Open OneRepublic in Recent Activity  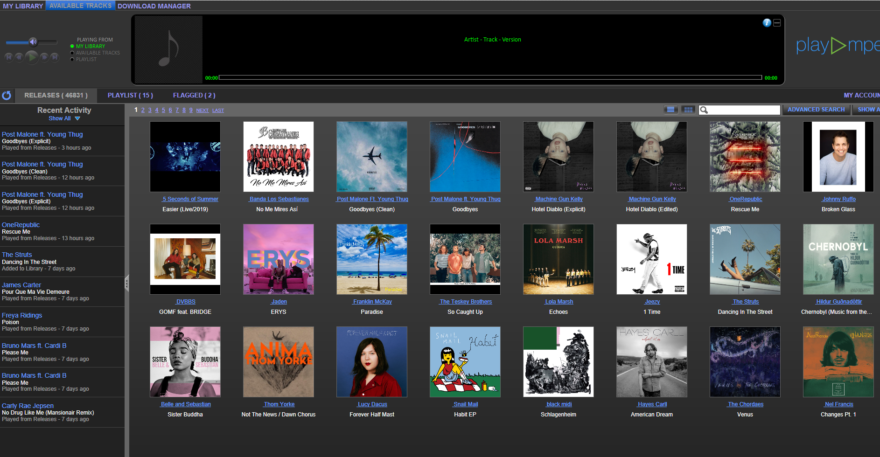coord(21,225)
